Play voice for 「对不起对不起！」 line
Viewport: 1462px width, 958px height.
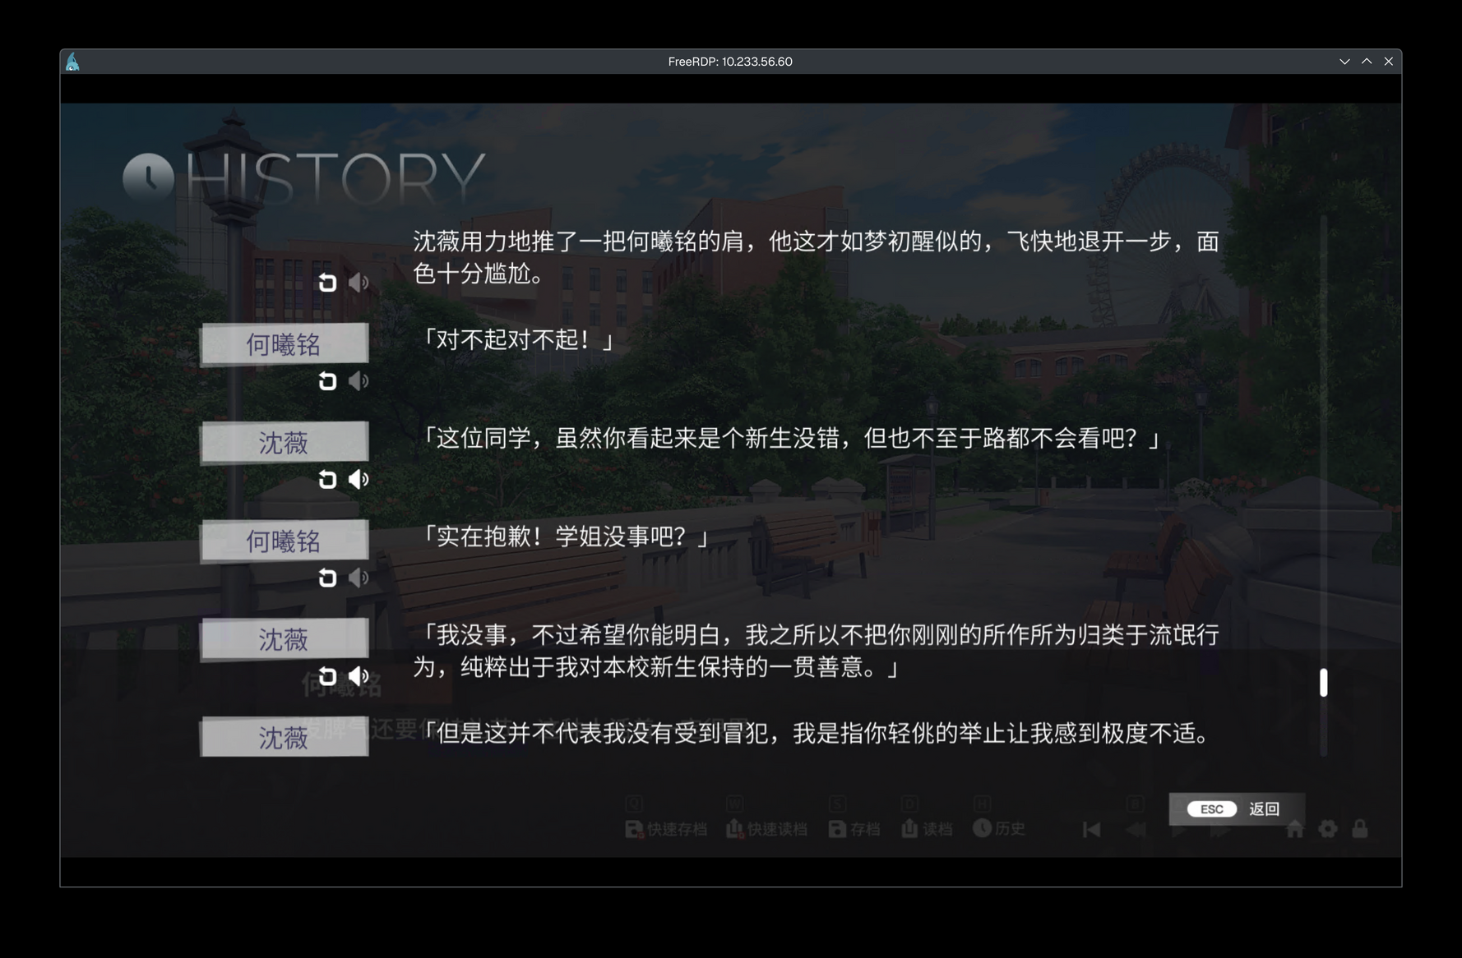(359, 381)
